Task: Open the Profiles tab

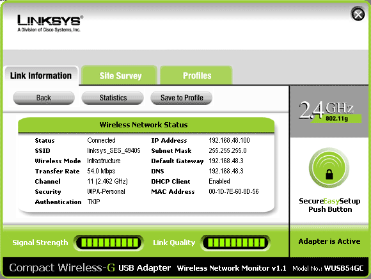Action: pyautogui.click(x=196, y=76)
